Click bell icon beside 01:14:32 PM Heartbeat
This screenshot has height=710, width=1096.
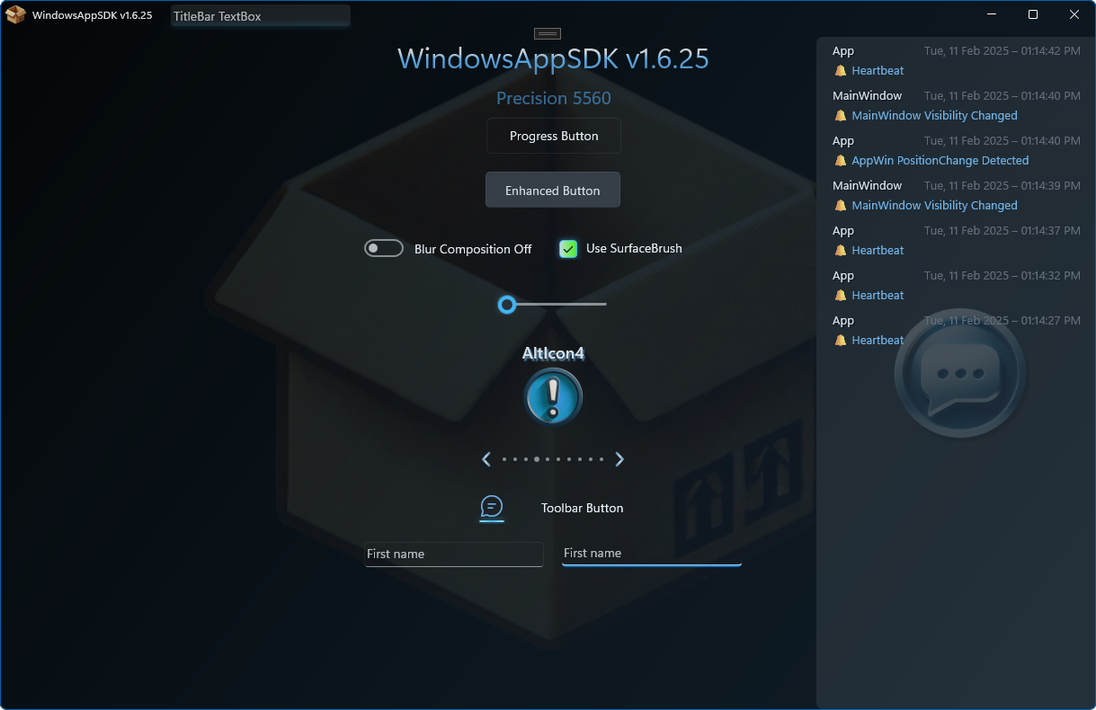pos(841,296)
